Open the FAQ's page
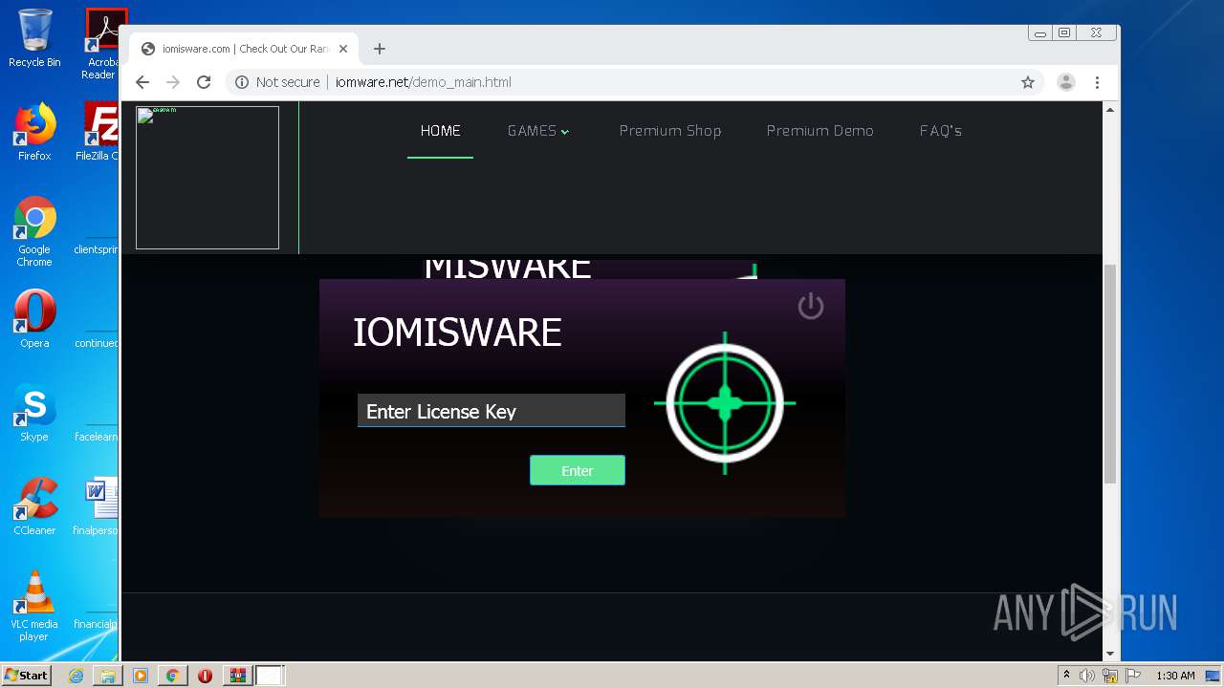Image resolution: width=1224 pixels, height=688 pixels. [x=941, y=131]
